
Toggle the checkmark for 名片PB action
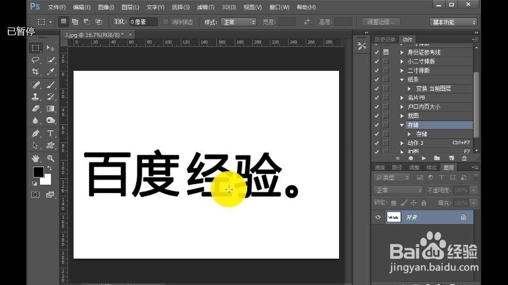pos(377,97)
